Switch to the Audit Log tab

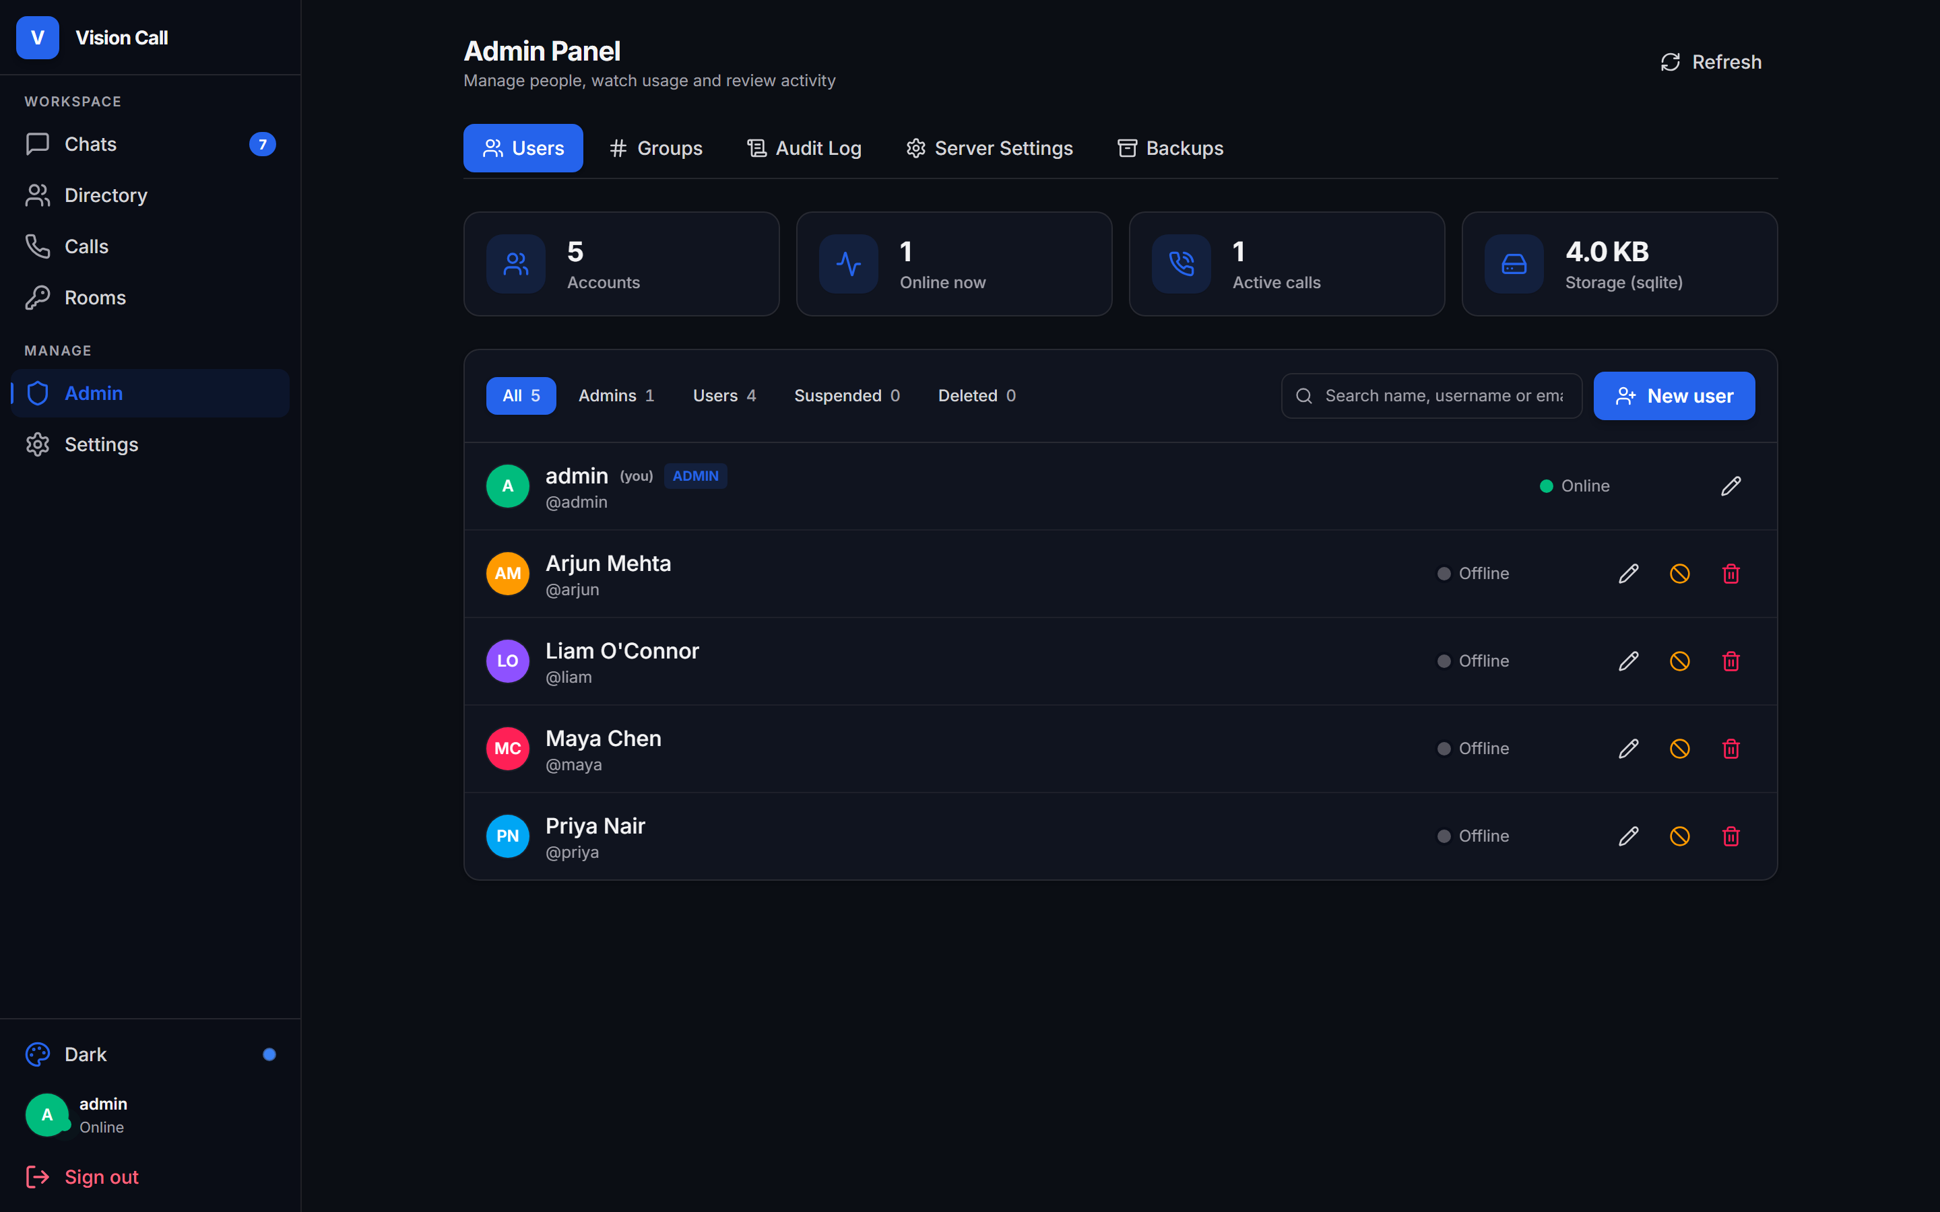pos(804,148)
